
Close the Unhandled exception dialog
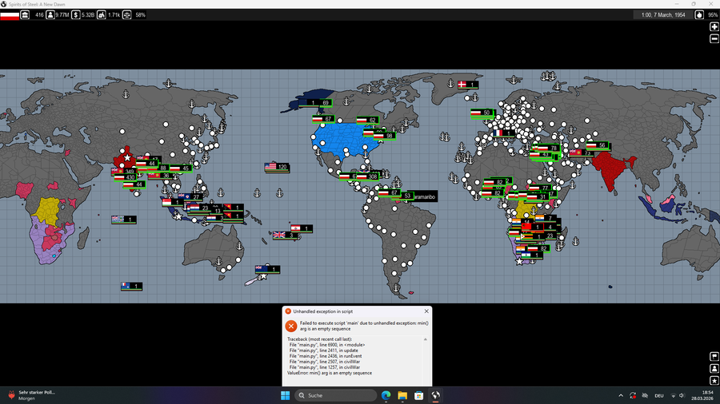tap(426, 311)
